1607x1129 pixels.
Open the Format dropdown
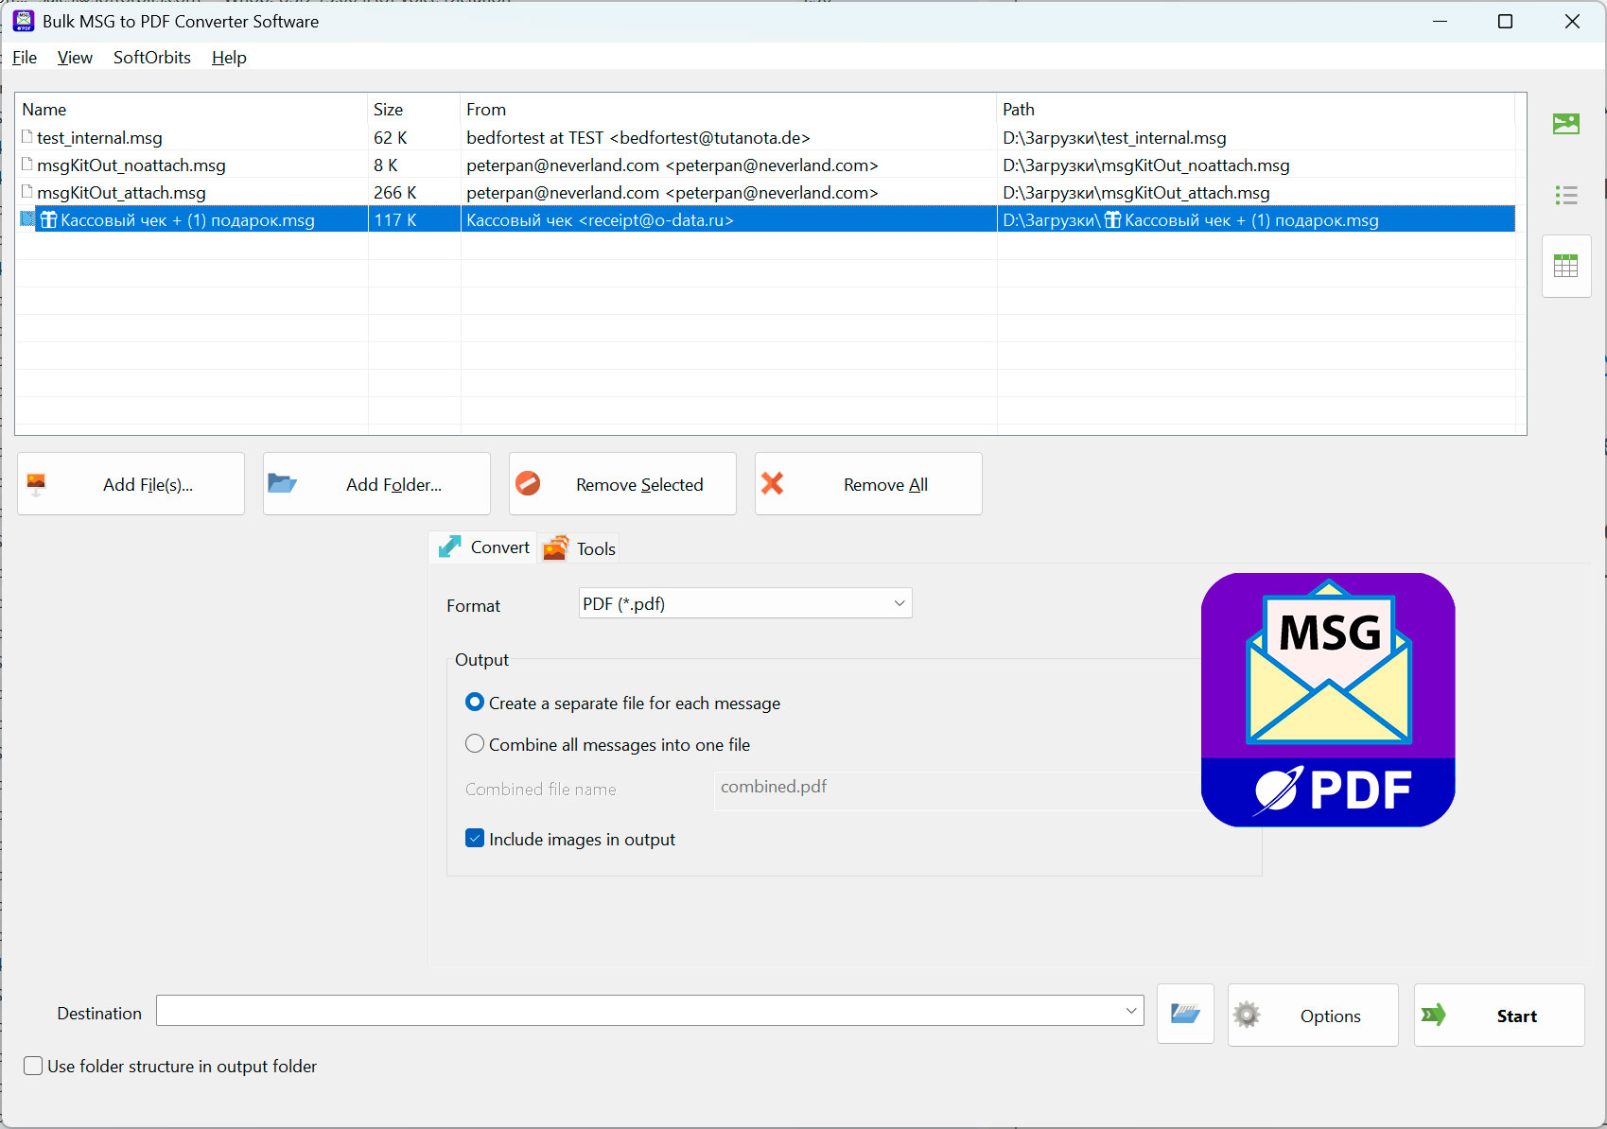pyautogui.click(x=745, y=603)
